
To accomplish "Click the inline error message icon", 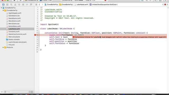I will pyautogui.click(x=74, y=37).
